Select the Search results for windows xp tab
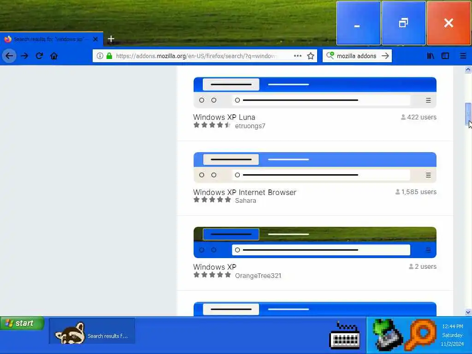 point(52,39)
